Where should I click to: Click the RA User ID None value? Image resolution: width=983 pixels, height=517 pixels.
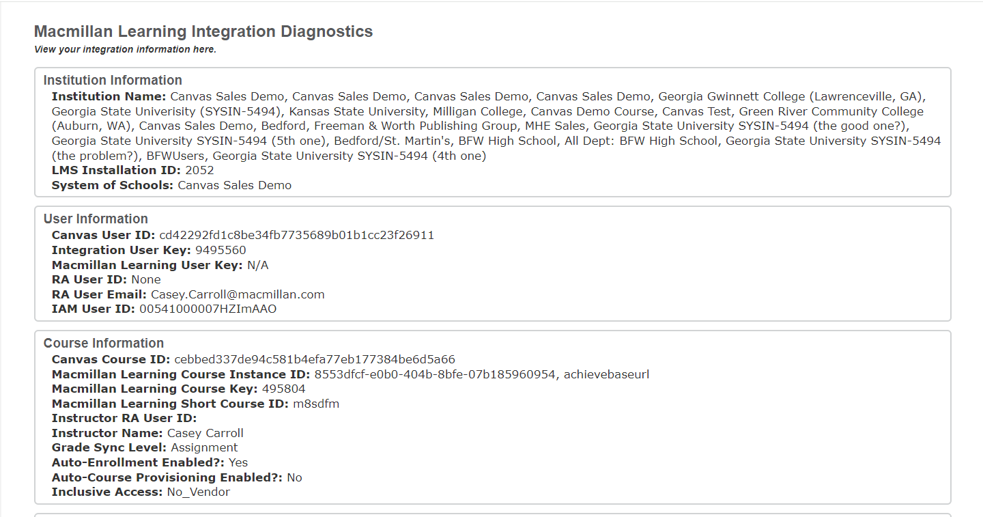pos(145,279)
